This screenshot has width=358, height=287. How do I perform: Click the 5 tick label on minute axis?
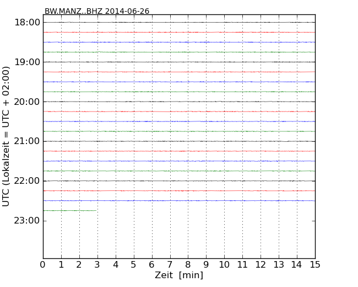pos(134,264)
